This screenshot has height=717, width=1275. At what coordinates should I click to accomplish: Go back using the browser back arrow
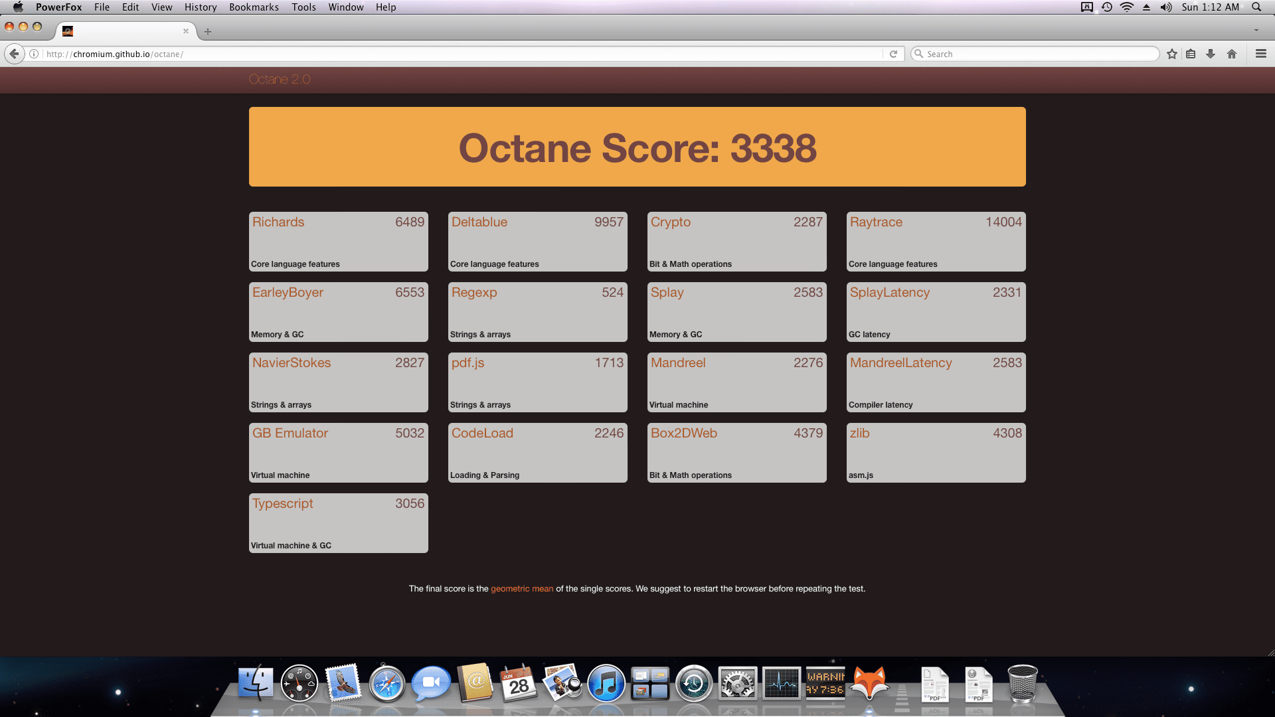(14, 54)
